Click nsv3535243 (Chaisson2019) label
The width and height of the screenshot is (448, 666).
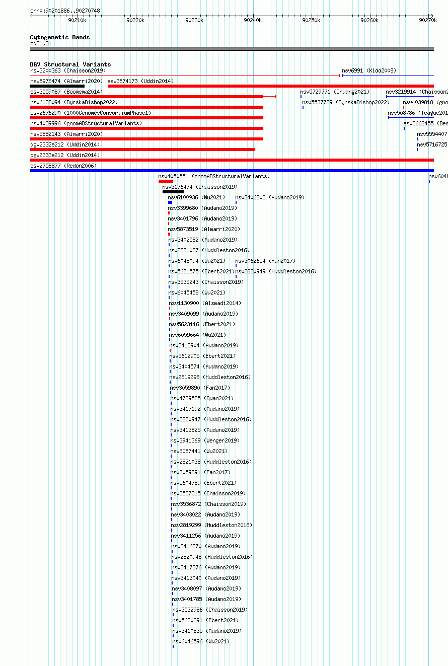click(x=206, y=282)
